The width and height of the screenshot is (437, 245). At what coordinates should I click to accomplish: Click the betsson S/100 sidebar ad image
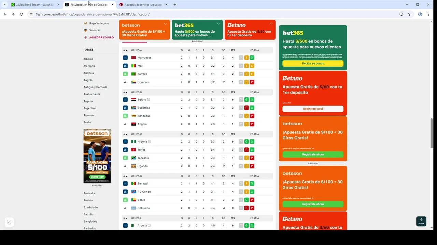click(x=97, y=156)
